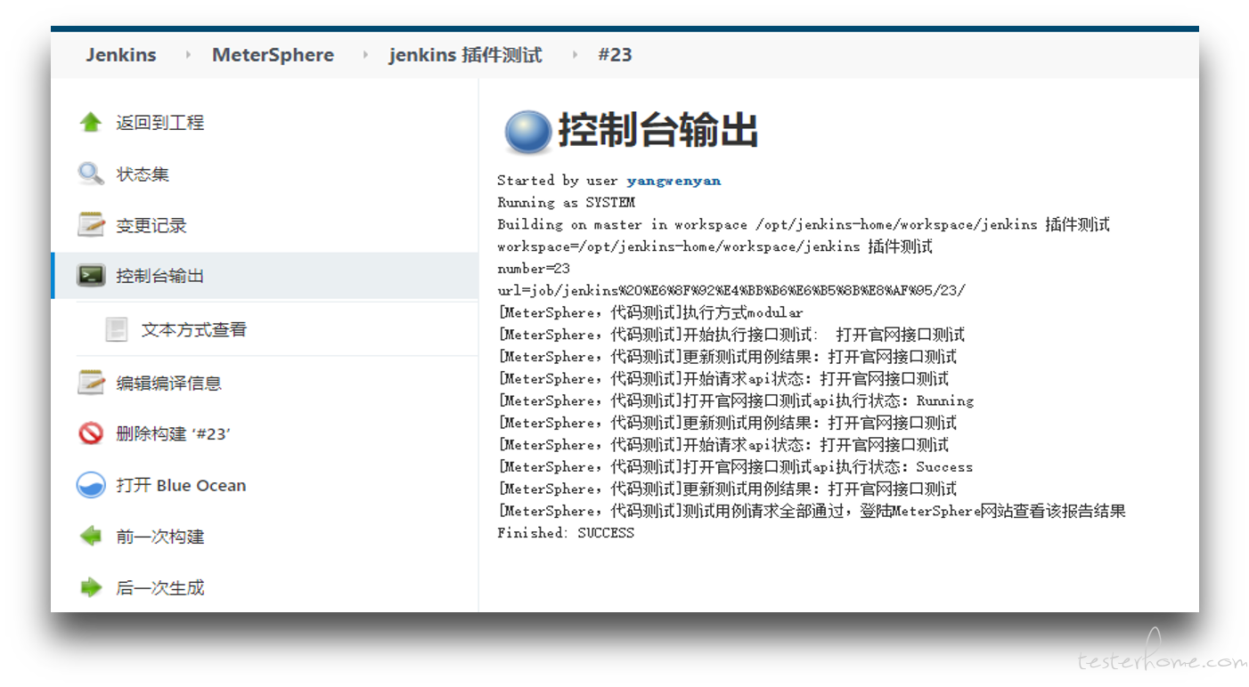Select 删除构建 '#23' in the sidebar
This screenshot has height=687, width=1249.
pos(174,434)
